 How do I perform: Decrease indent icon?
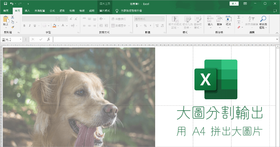point(101,26)
